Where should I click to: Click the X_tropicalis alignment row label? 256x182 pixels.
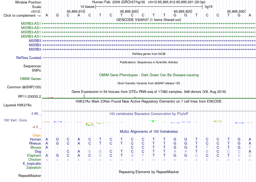(x=32, y=164)
